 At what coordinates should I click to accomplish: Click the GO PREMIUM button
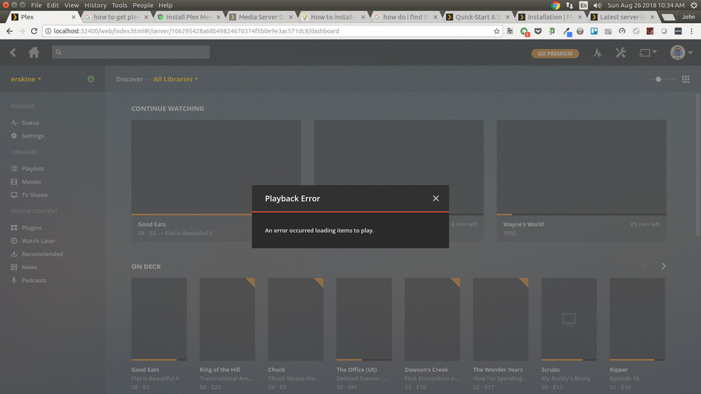point(555,54)
